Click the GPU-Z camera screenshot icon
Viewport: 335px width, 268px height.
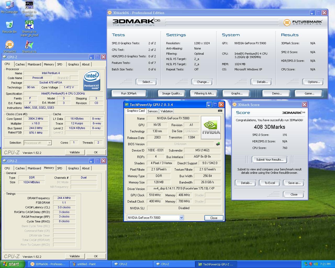220,111
